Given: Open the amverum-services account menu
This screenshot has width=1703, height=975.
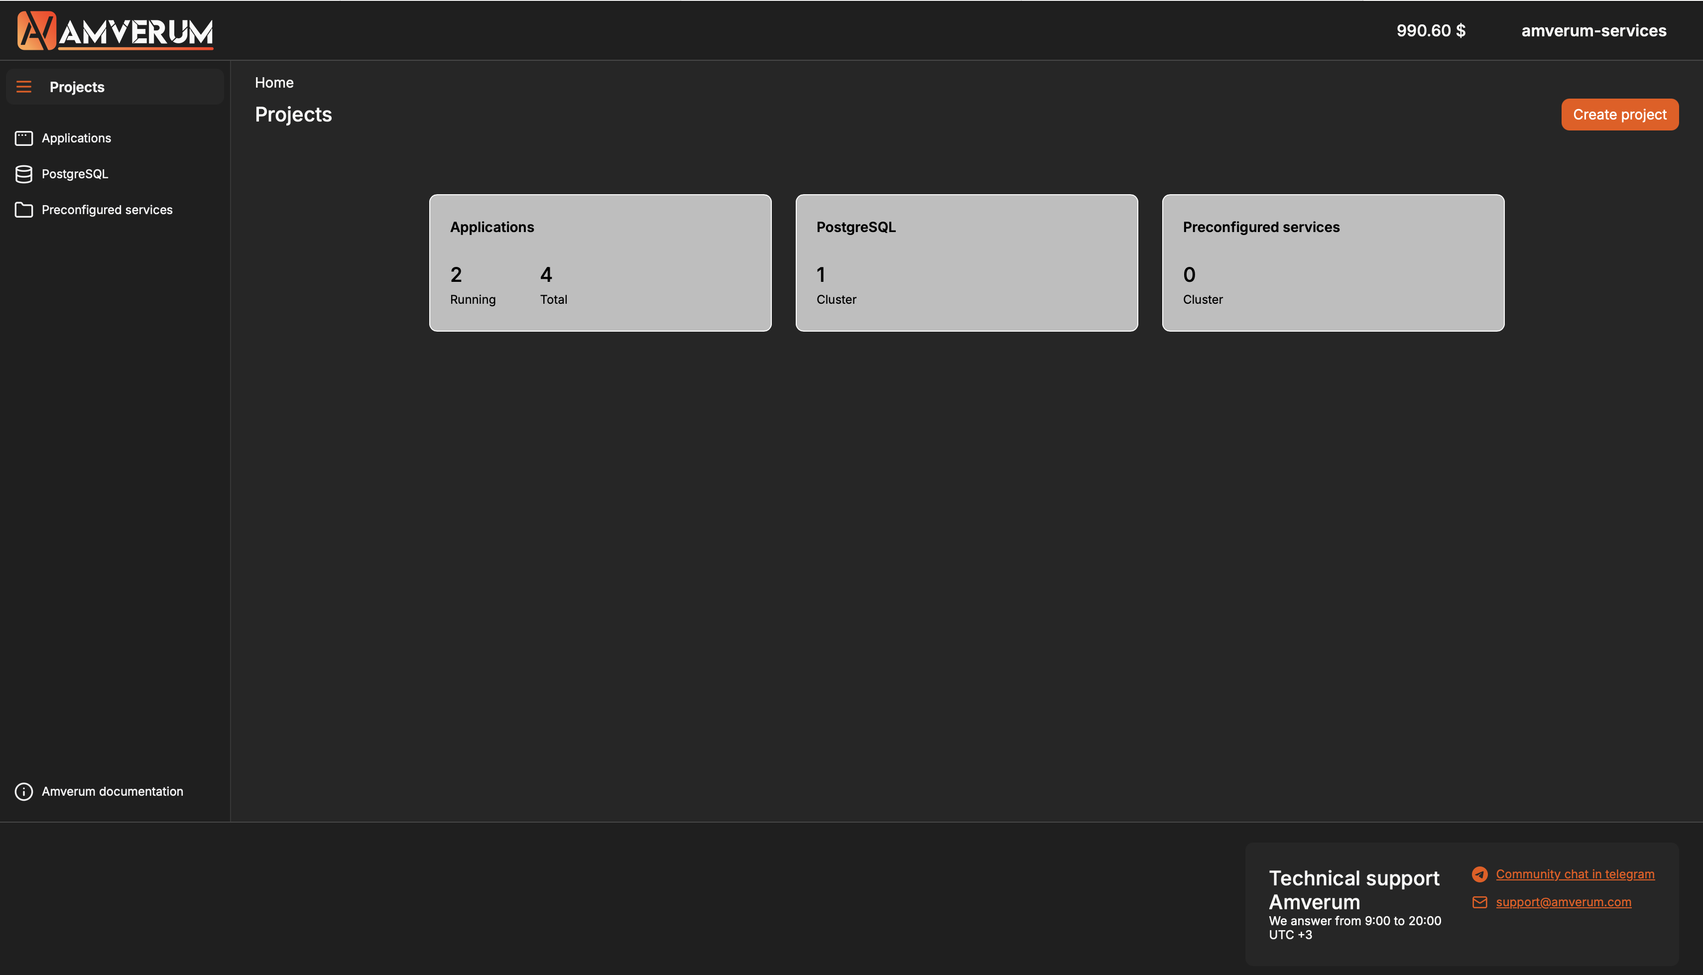Looking at the screenshot, I should tap(1593, 31).
